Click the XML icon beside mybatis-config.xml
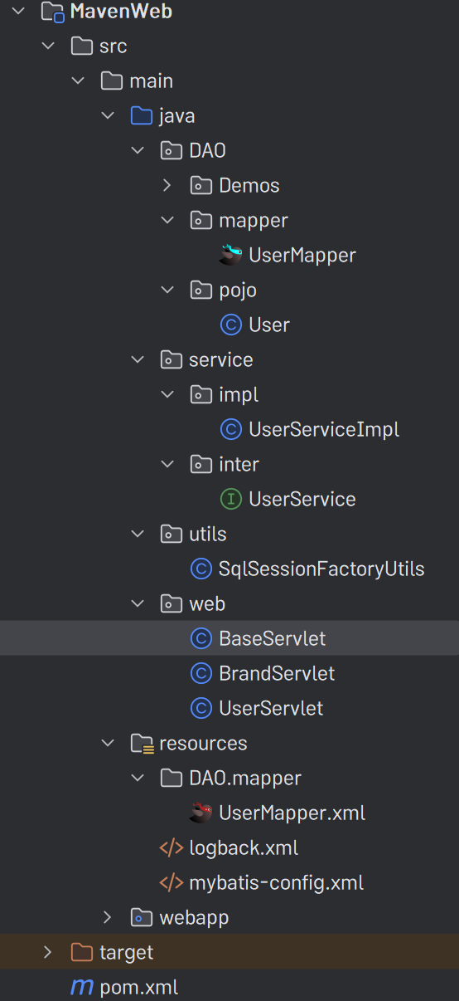The image size is (459, 1001). pyautogui.click(x=171, y=882)
